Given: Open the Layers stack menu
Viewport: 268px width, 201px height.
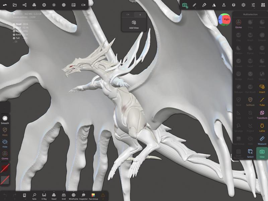Looking at the screenshot, I should click(x=233, y=5).
